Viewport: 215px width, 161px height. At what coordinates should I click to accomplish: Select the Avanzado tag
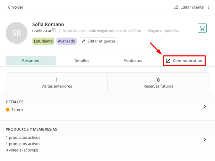[66, 41]
